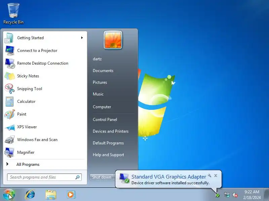269x201 pixels.
Task: Click the Shut down button
Action: tap(102, 177)
